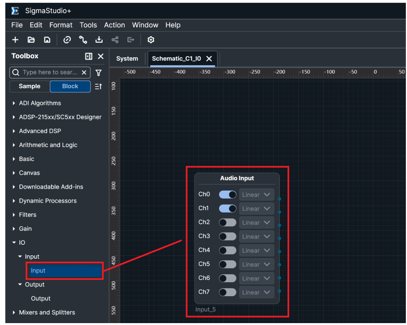The image size is (407, 325).
Task: Open the Window menu
Action: click(x=145, y=25)
